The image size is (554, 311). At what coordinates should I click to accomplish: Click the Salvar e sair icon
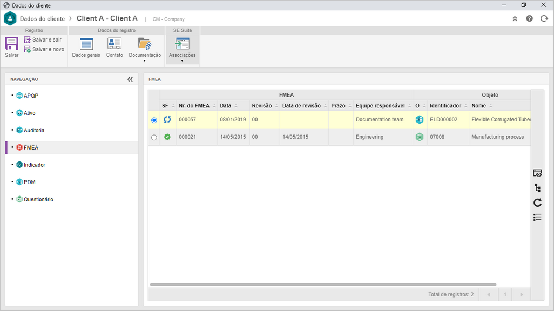(x=27, y=39)
